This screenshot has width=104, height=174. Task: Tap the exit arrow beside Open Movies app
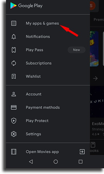tap(82, 152)
